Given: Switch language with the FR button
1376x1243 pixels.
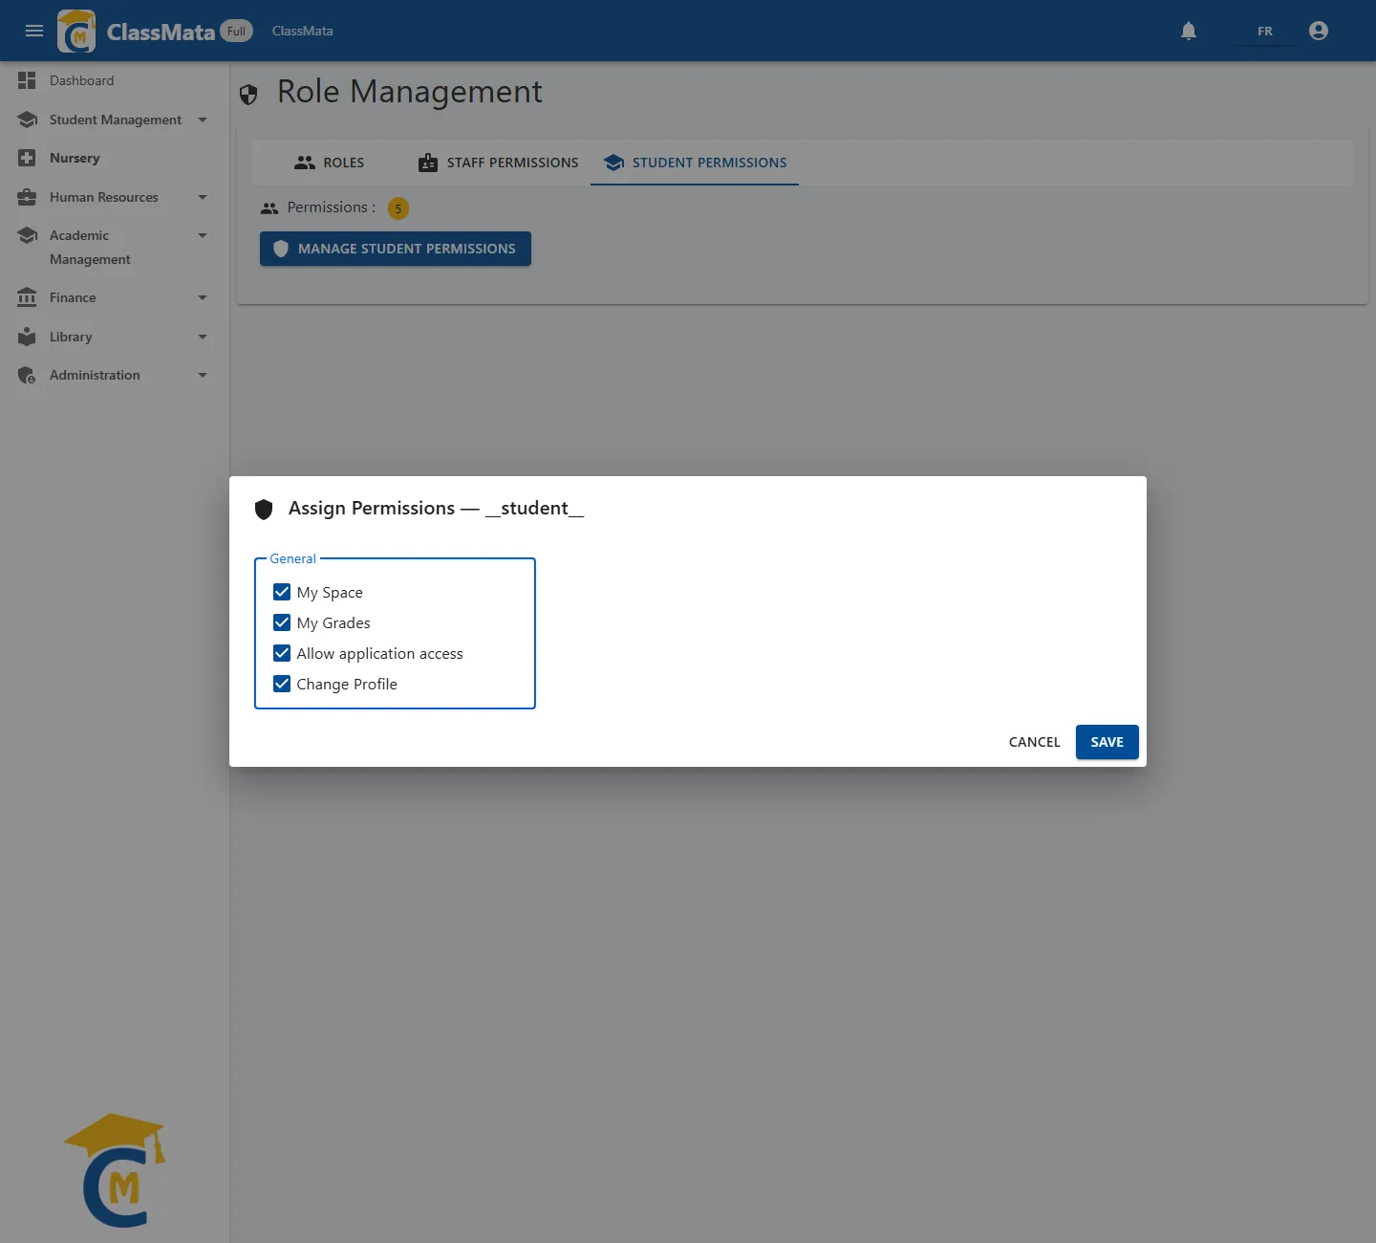Looking at the screenshot, I should pos(1264,32).
